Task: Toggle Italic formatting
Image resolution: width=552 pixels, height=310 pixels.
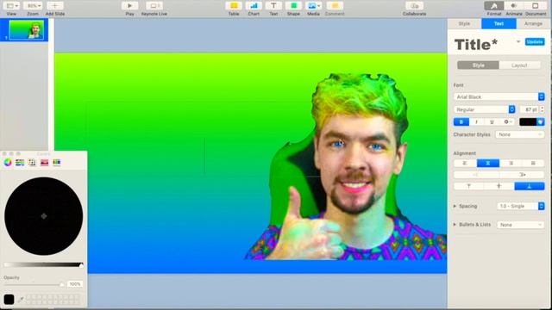Action: pyautogui.click(x=476, y=122)
